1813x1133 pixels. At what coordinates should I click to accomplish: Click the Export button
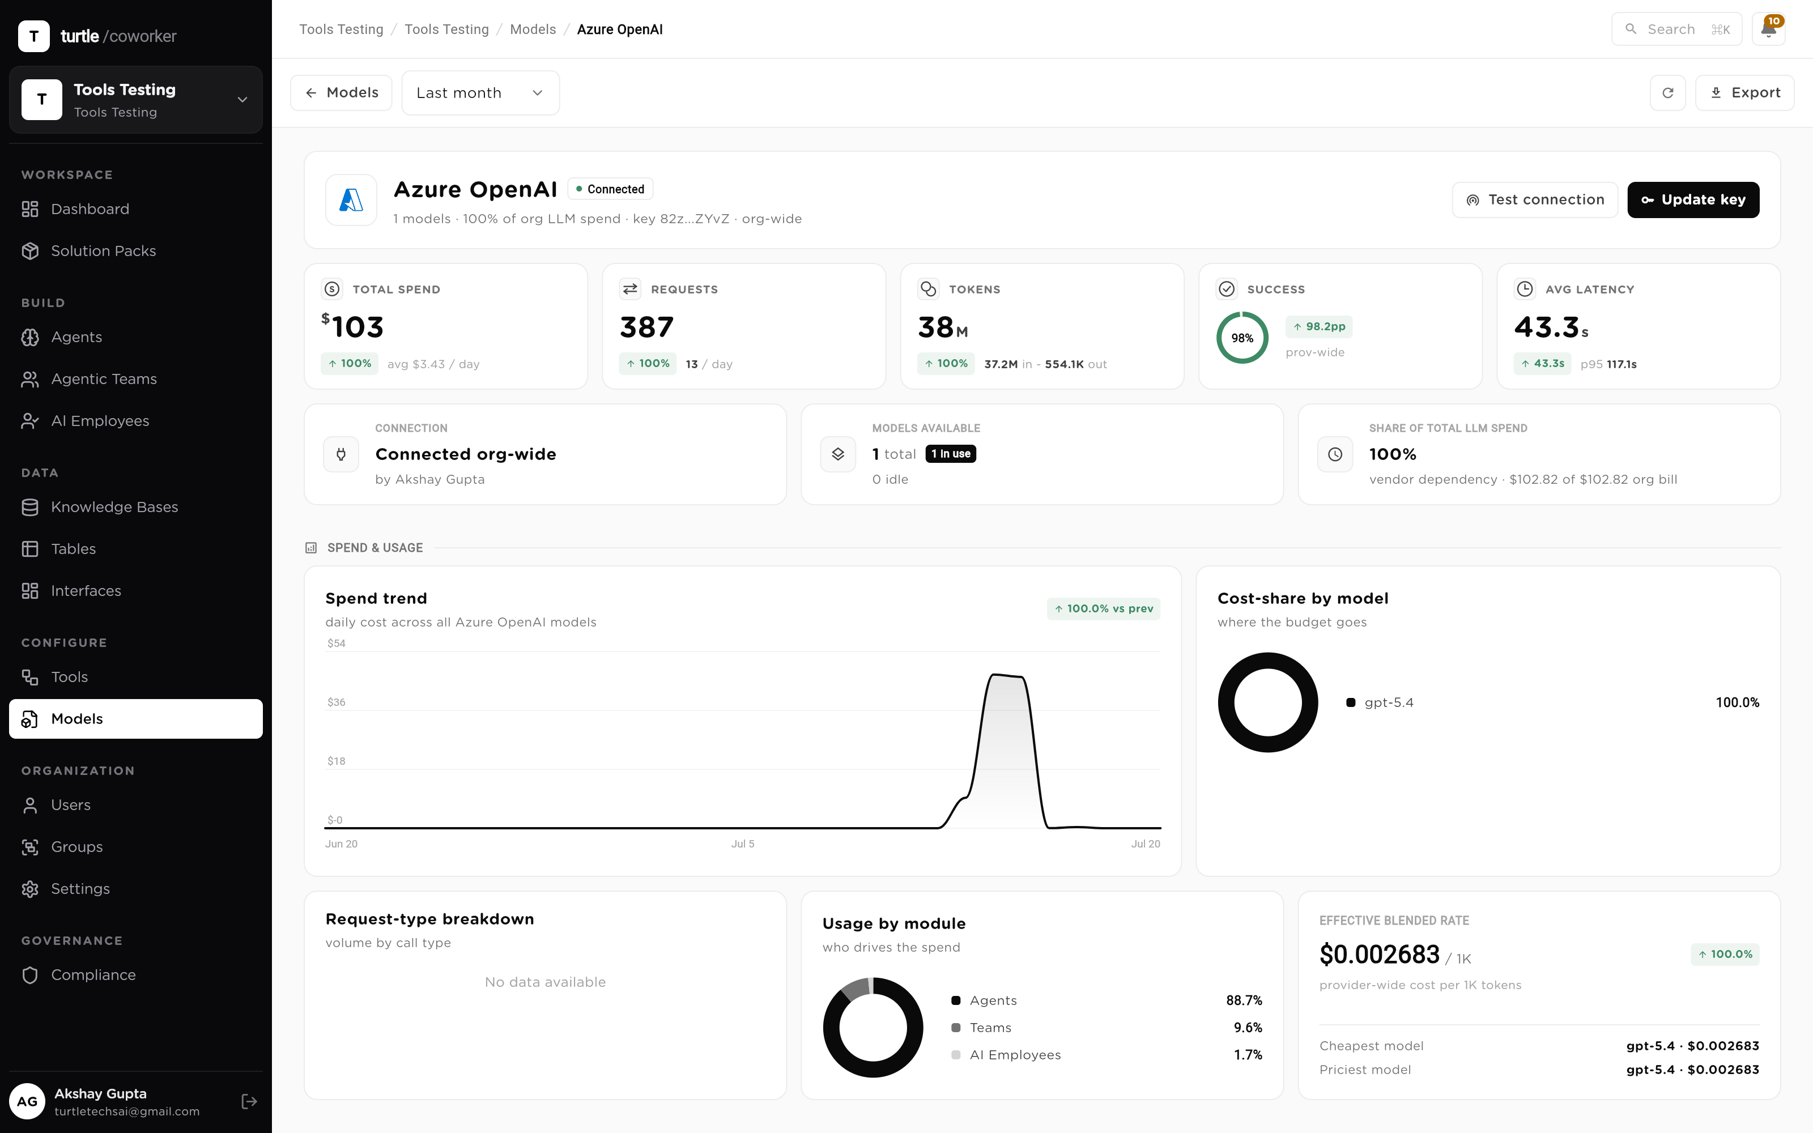click(x=1745, y=93)
